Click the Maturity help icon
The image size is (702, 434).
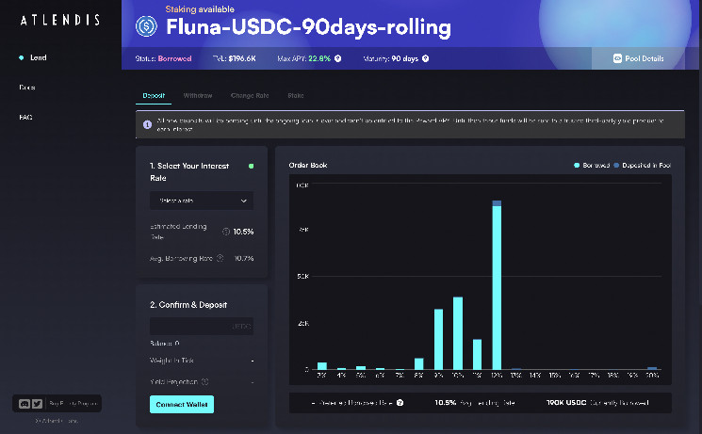click(426, 58)
